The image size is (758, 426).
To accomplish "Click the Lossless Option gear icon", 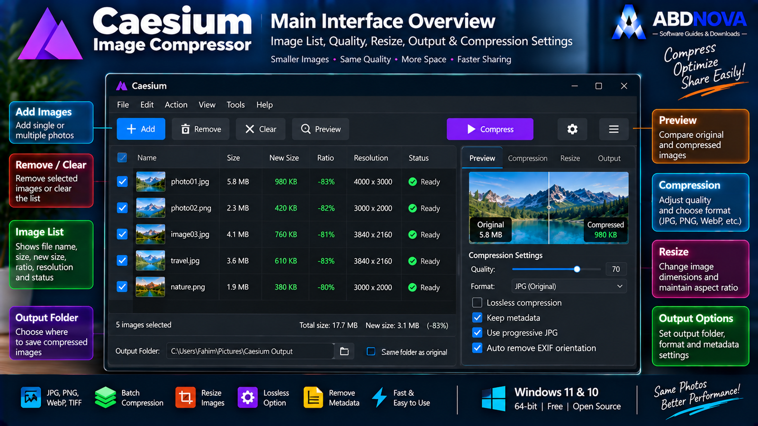I will [x=247, y=398].
